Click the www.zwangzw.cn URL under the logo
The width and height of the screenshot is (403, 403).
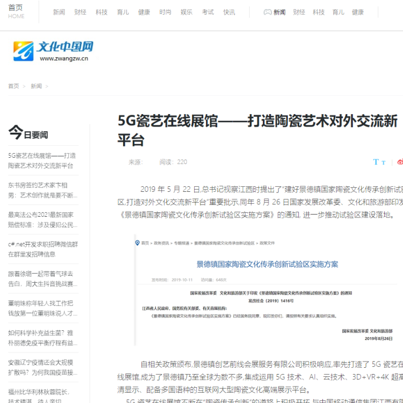click(64, 58)
